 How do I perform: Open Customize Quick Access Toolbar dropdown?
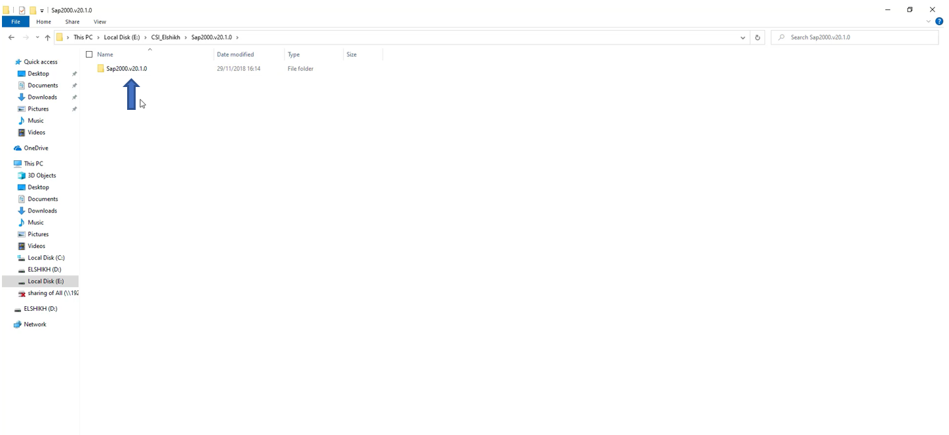[42, 10]
